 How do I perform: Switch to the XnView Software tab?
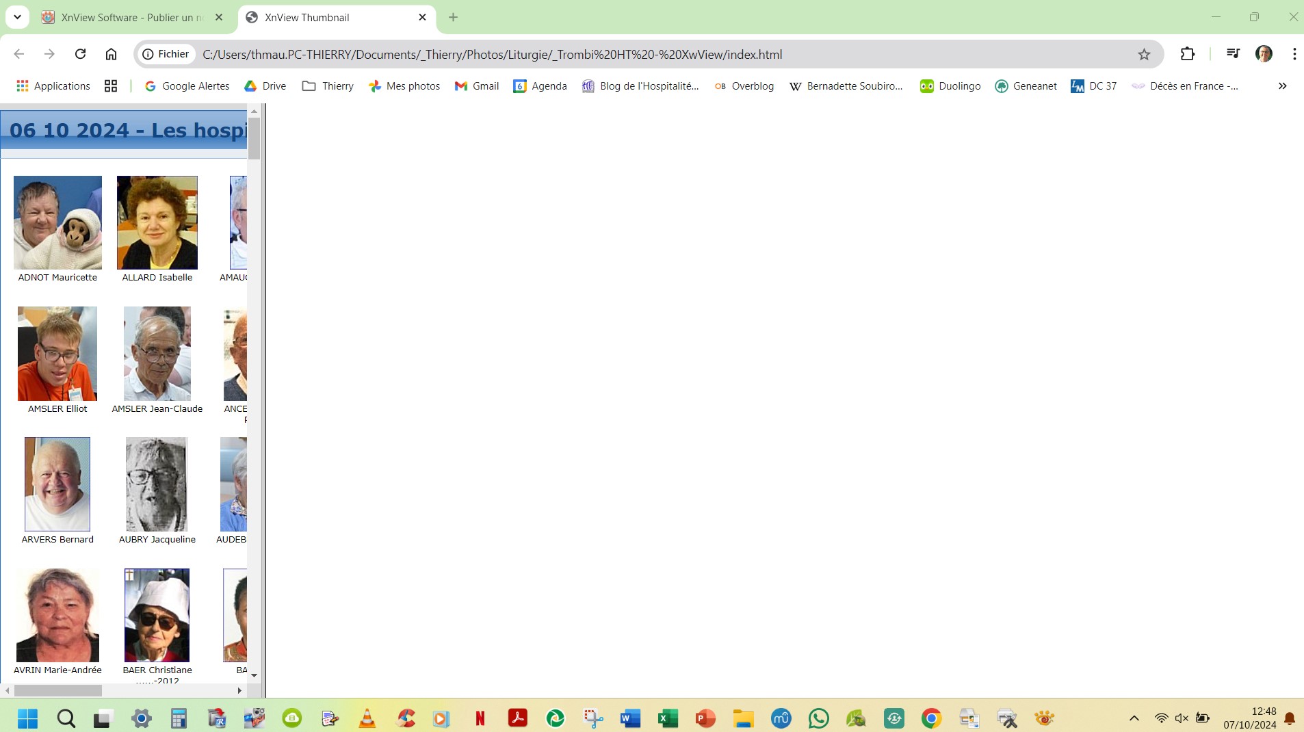[132, 18]
